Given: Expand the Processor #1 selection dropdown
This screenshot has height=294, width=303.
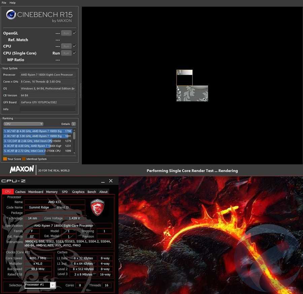Looking at the screenshot, I should [x=53, y=285].
